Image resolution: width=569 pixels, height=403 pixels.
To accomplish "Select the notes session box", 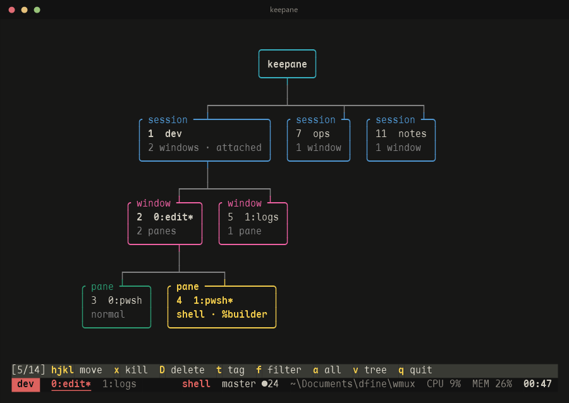I will point(401,140).
